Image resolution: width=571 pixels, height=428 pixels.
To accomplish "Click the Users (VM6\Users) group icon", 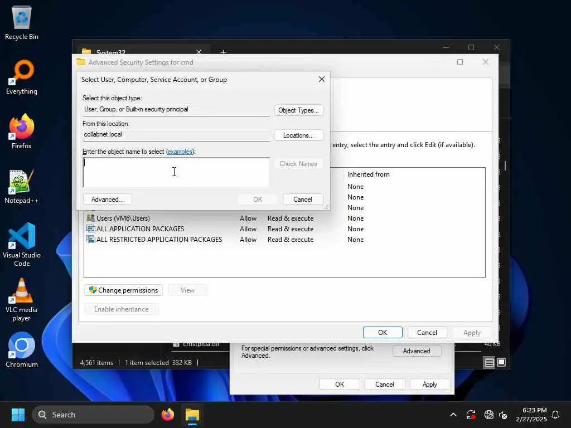I will [90, 218].
